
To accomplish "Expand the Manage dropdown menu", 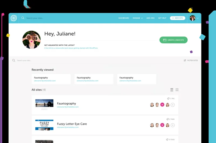I will click(x=138, y=18).
